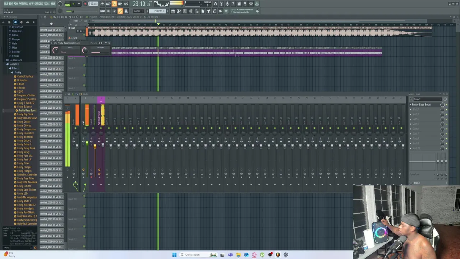Image resolution: width=460 pixels, height=259 pixels.
Task: Click the Windows Start button
Action: tap(174, 255)
